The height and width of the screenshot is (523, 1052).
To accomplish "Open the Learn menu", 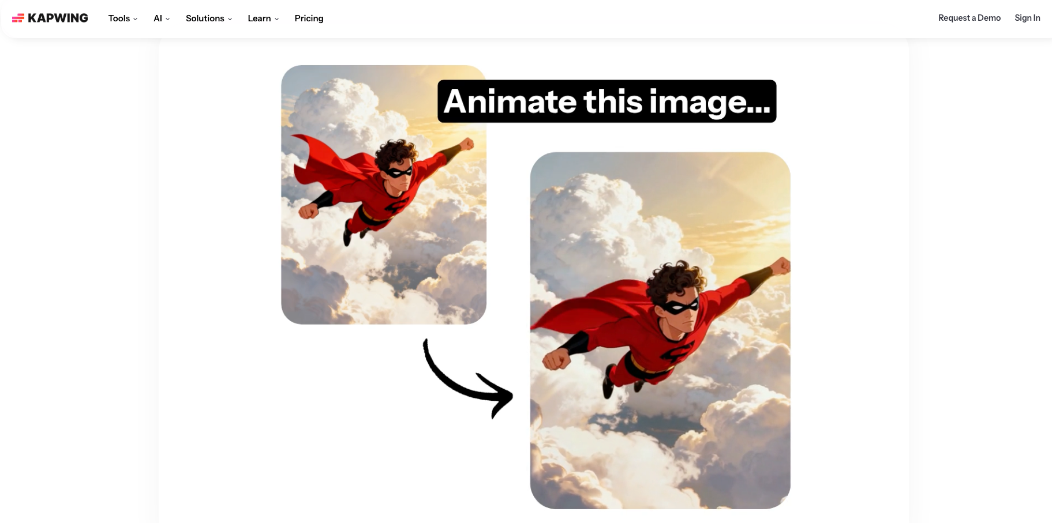I will [x=263, y=18].
